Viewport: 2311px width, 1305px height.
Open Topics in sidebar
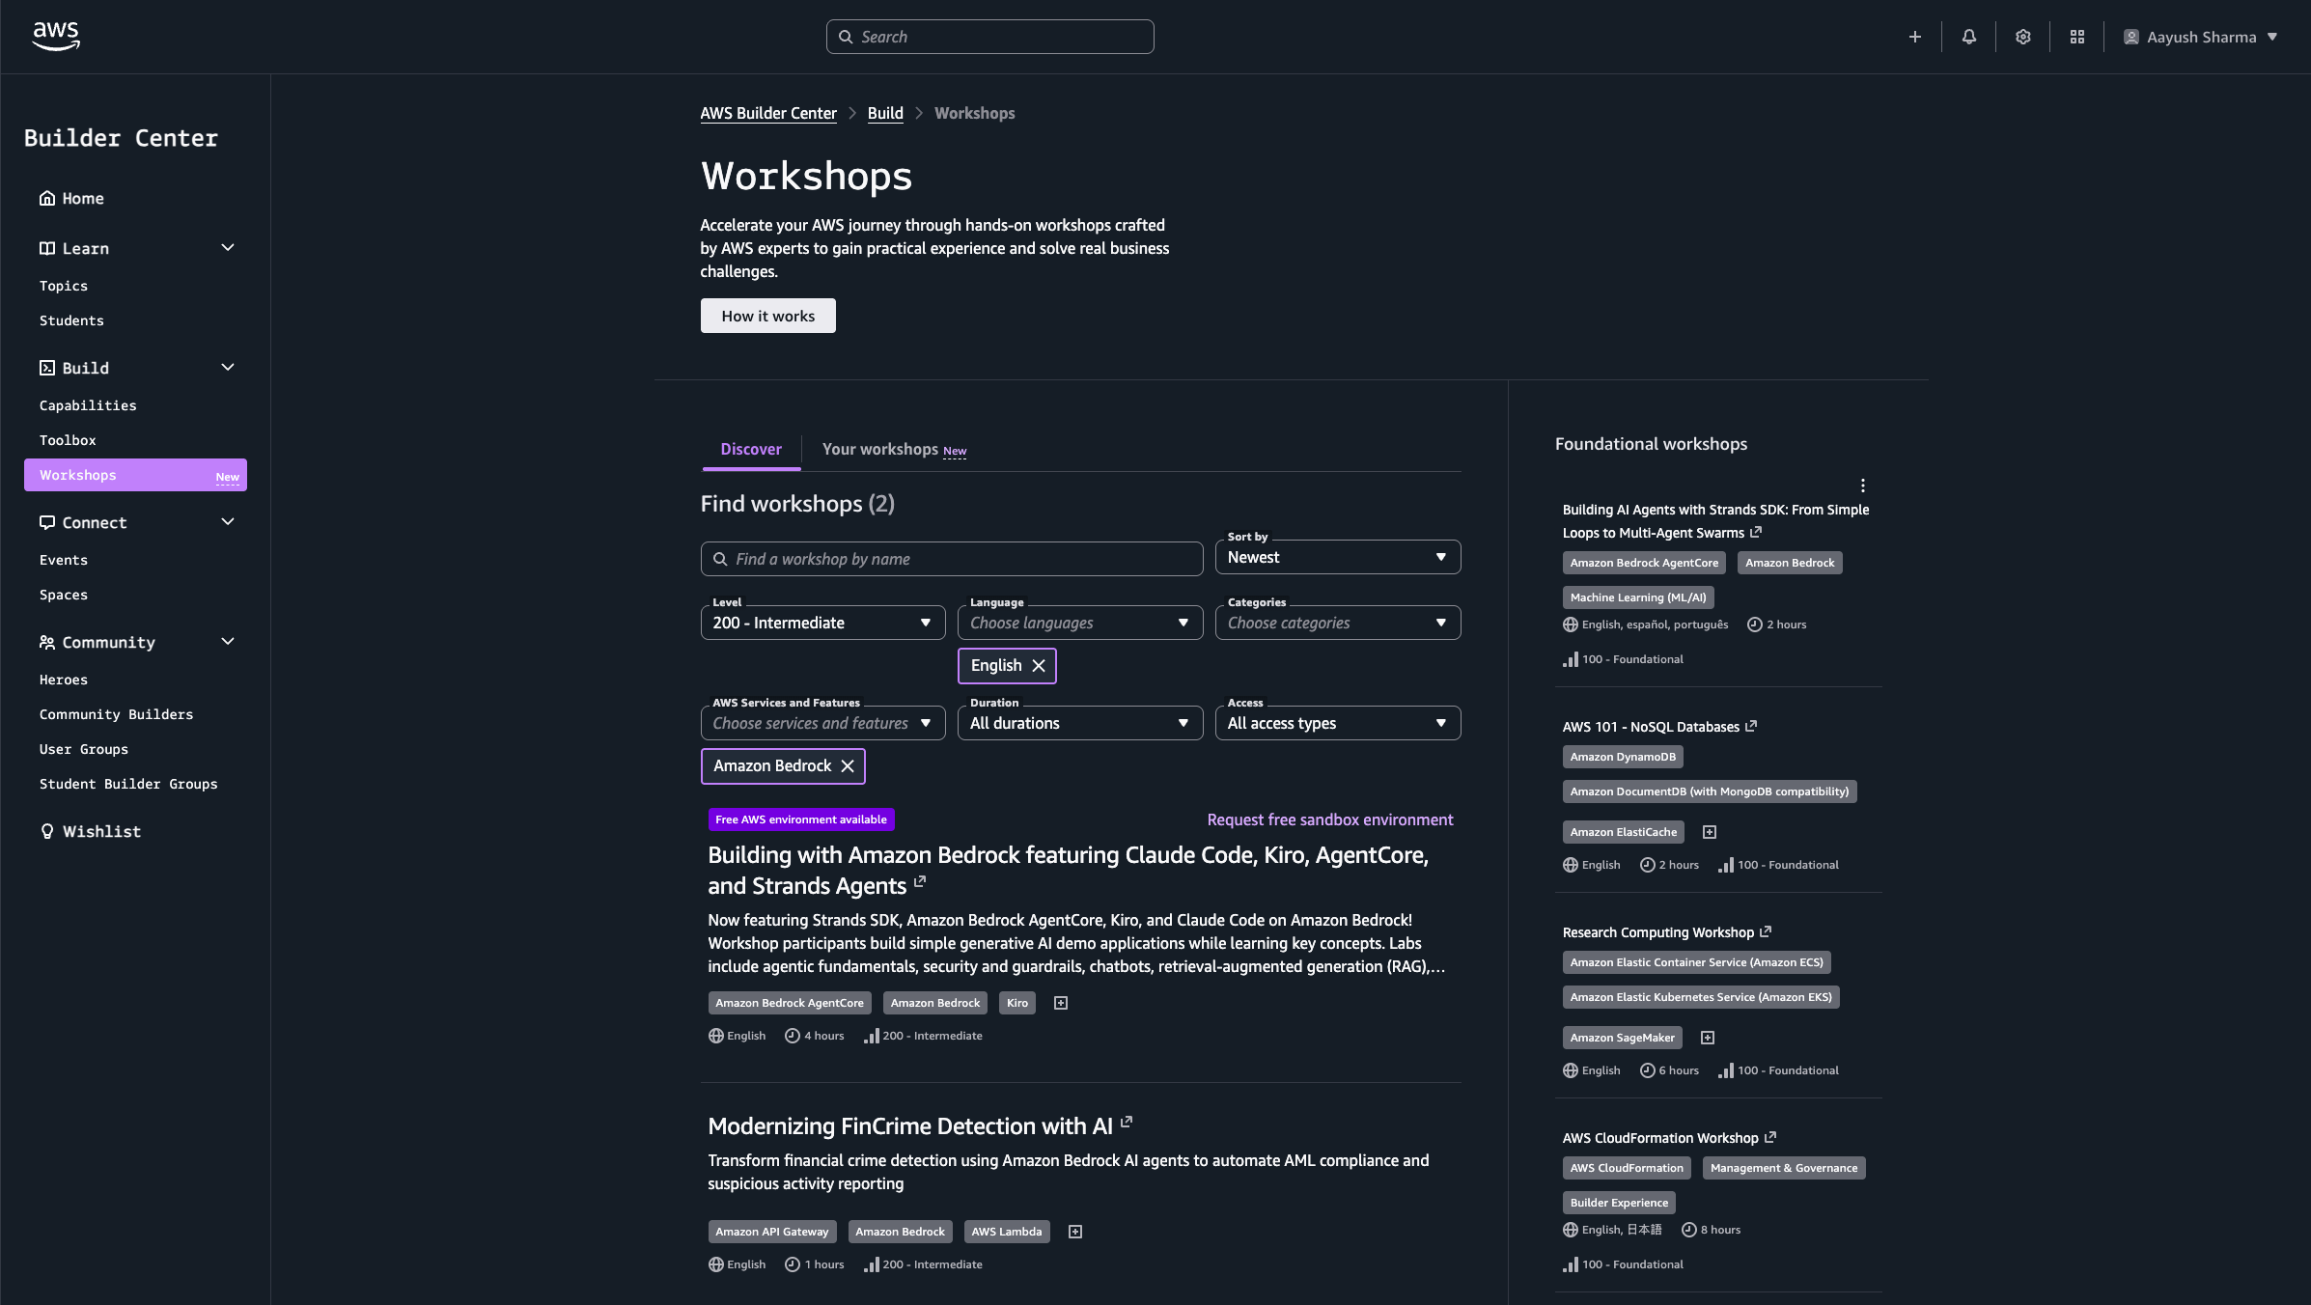pos(64,286)
